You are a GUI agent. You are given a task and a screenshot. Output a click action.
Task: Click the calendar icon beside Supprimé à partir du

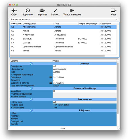click(x=51, y=83)
